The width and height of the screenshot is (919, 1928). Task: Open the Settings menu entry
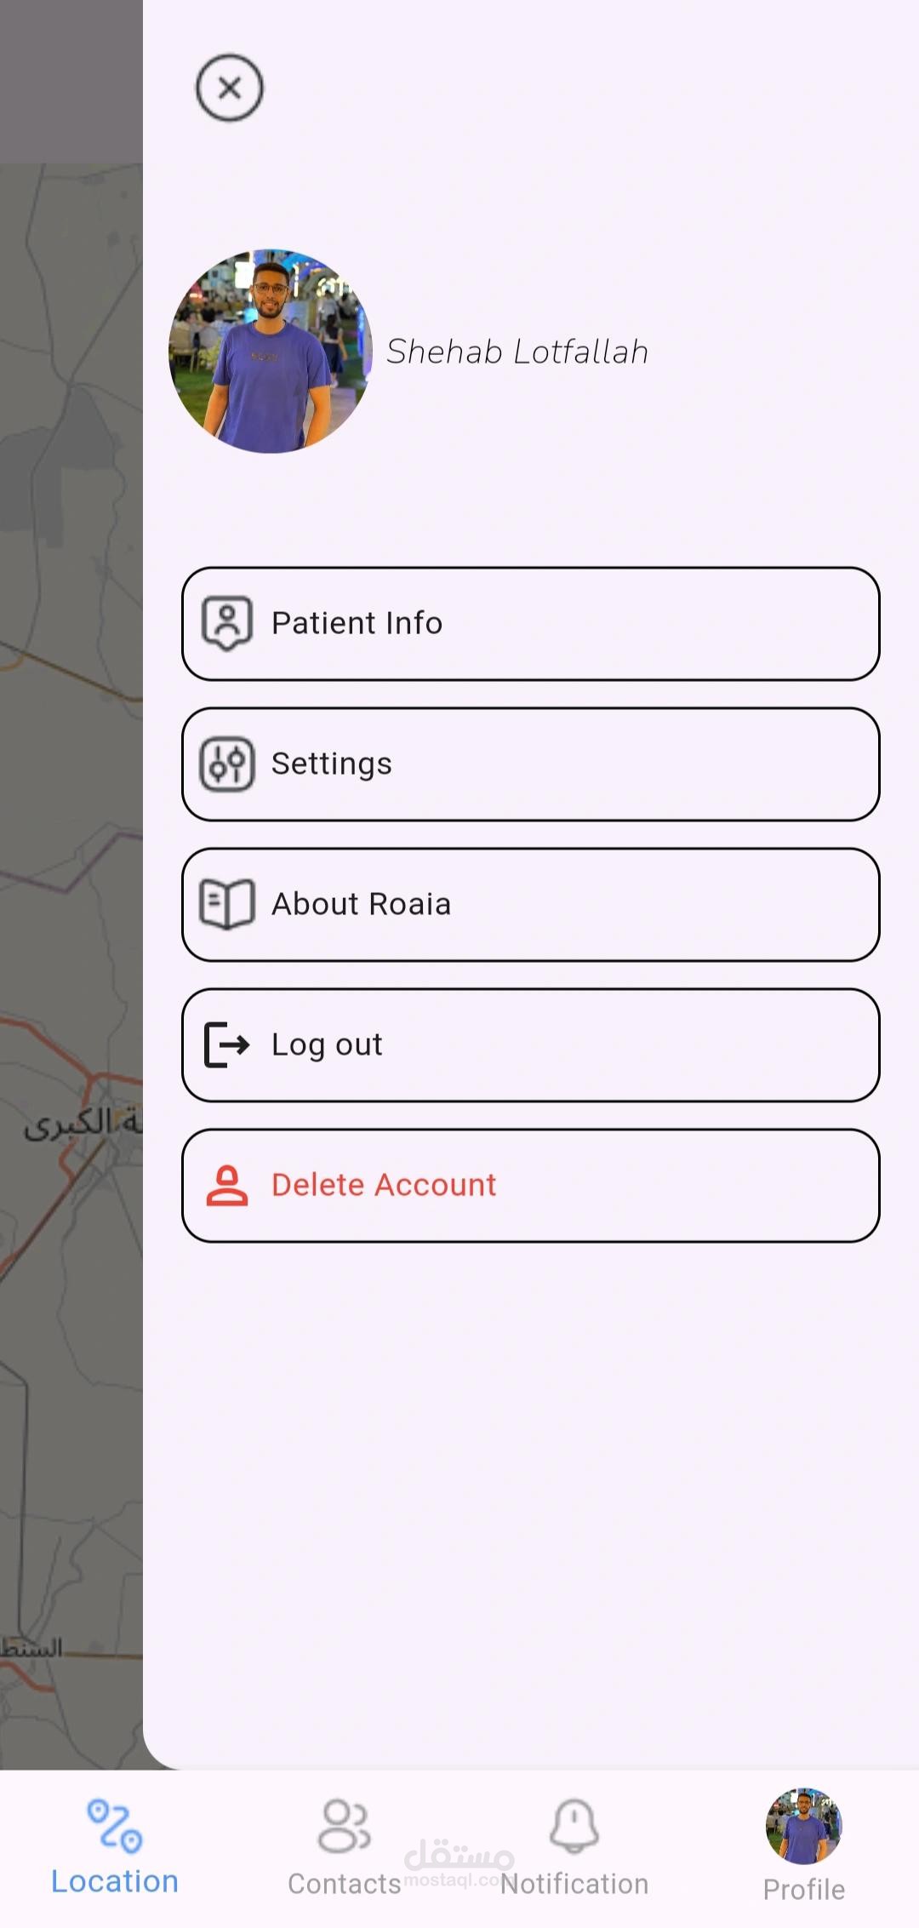click(530, 764)
